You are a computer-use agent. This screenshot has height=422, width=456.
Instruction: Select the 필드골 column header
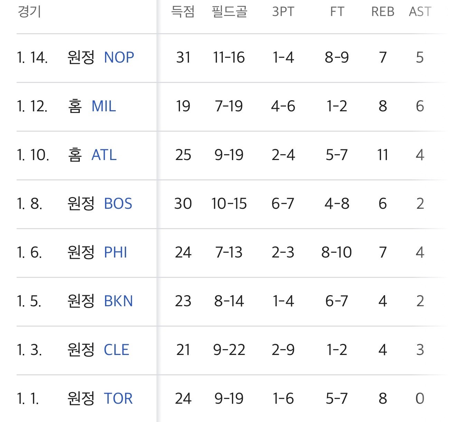coord(229,11)
